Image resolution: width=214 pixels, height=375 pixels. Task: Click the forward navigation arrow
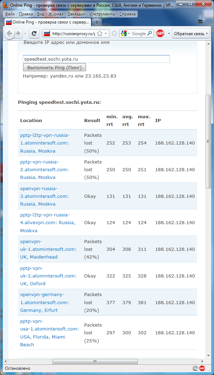[x=18, y=33]
